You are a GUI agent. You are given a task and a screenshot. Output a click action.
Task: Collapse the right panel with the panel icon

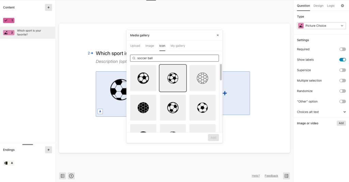[x=286, y=176]
